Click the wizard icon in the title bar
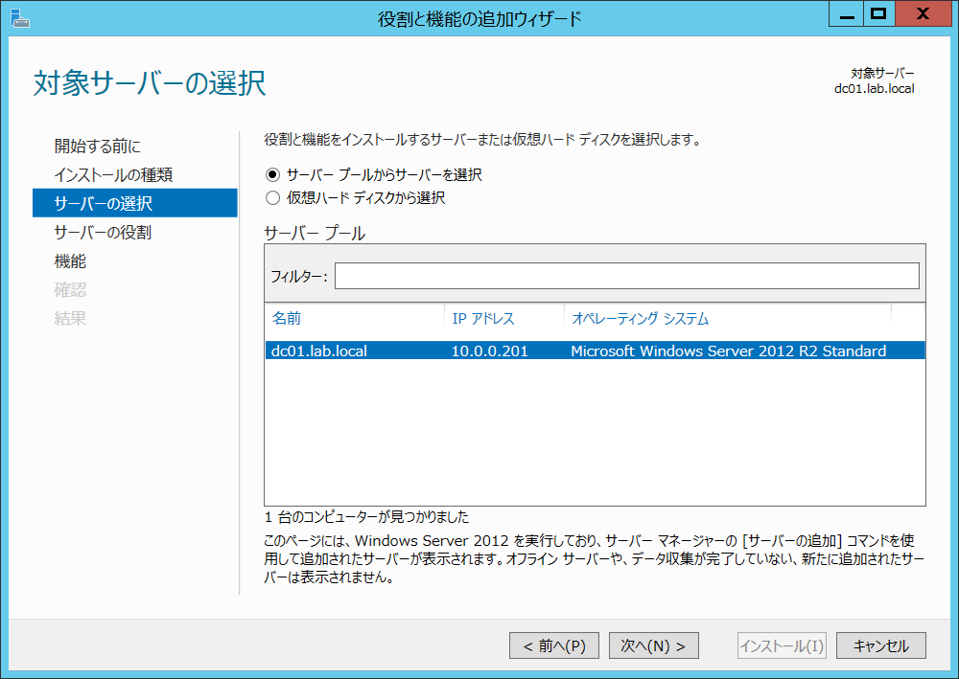This screenshot has width=959, height=679. point(20,13)
